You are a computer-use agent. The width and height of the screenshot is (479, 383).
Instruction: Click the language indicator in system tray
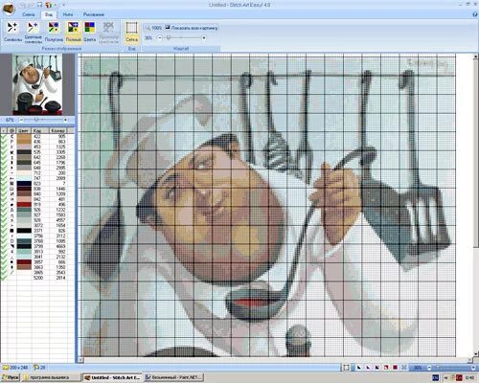point(435,378)
